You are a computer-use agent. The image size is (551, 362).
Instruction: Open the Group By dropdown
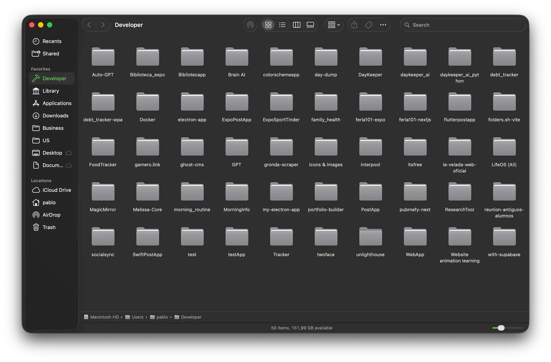(334, 25)
